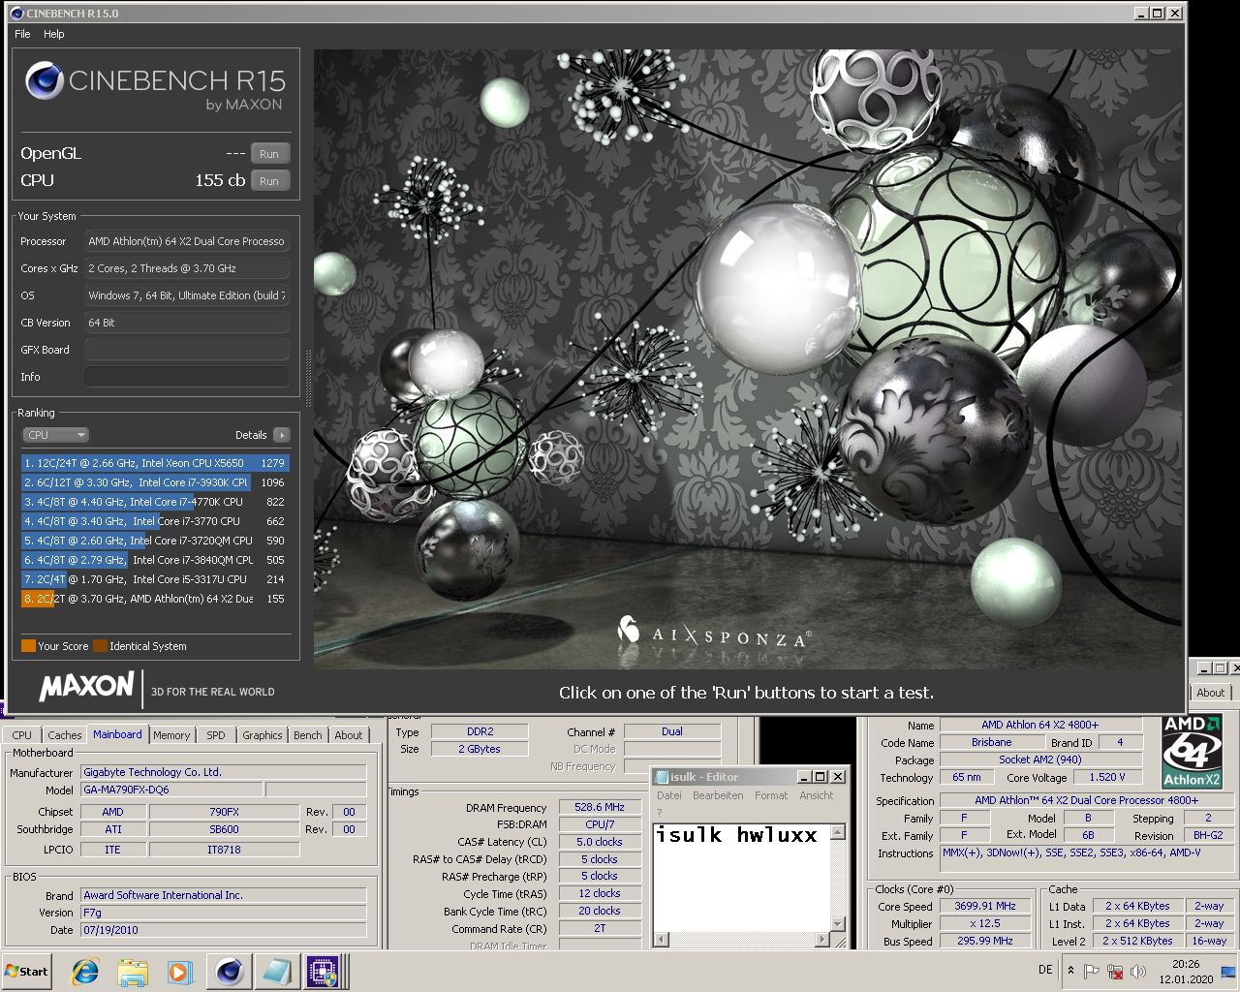Click the Identical System brown legend swatch

click(x=100, y=646)
